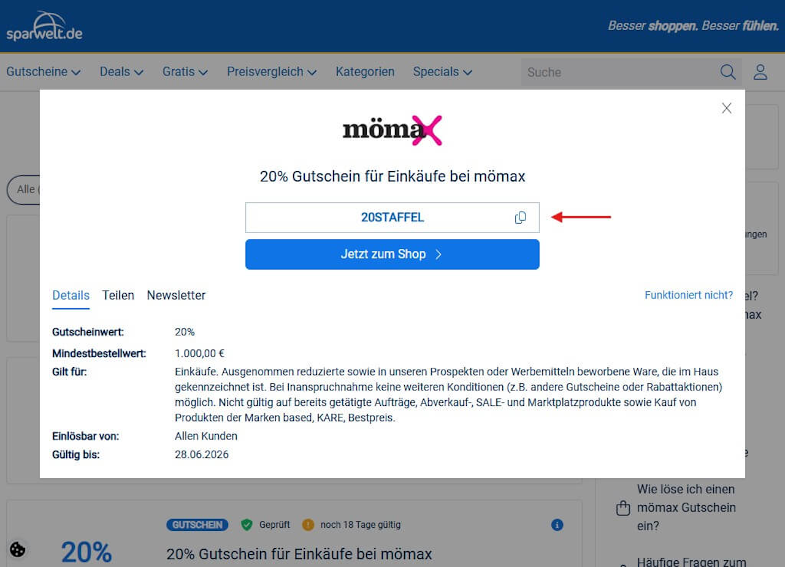Expand the Deals dropdown menu
This screenshot has height=567, width=785.
pyautogui.click(x=121, y=72)
